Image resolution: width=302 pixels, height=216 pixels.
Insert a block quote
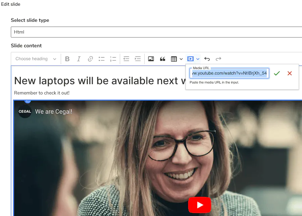click(162, 59)
